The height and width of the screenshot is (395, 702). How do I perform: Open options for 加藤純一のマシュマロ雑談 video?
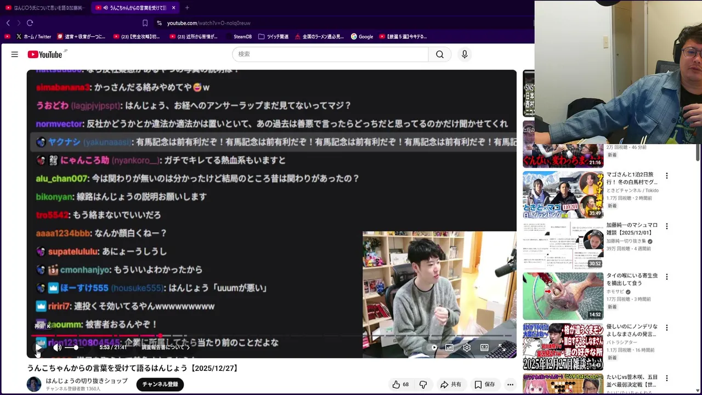tap(667, 226)
